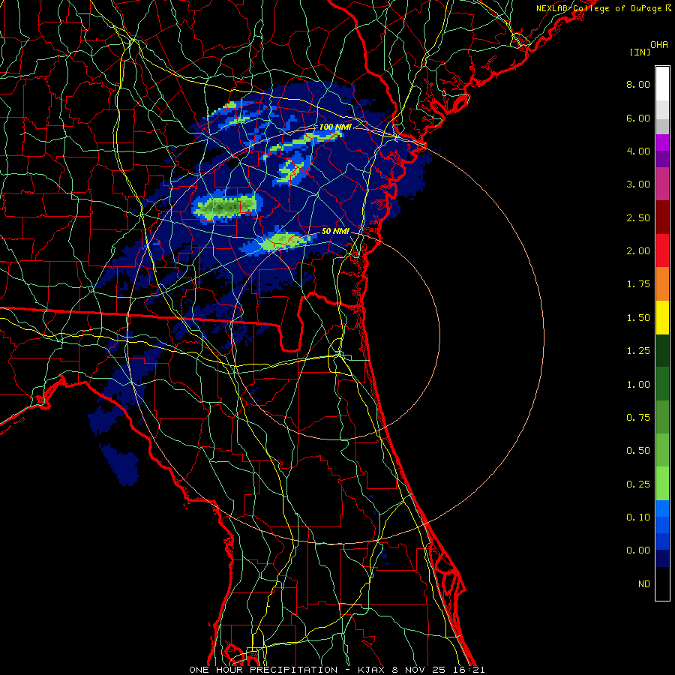This screenshot has width=675, height=675.
Task: Click the ND legend label
Action: pos(644,584)
